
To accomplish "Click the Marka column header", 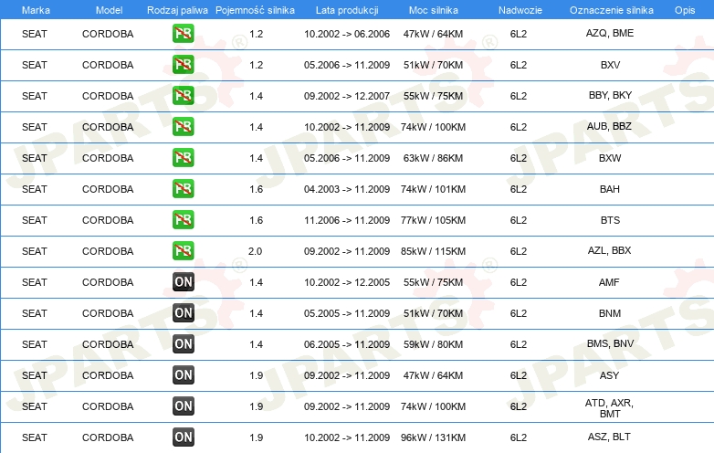I will click(36, 9).
